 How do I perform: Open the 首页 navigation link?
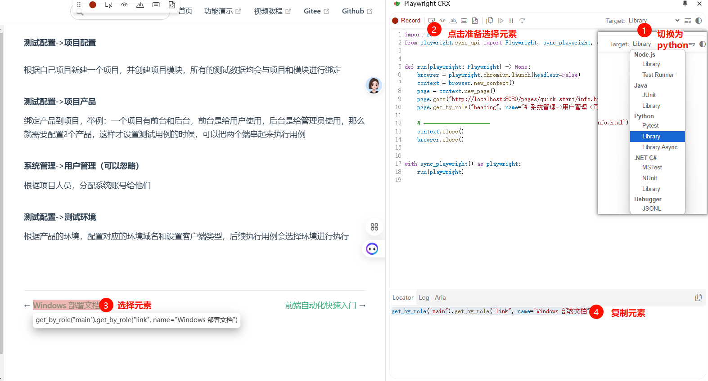(185, 11)
